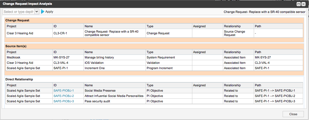Image resolution: width=309 pixels, height=120 pixels.
Task: Focus the 'Select or type depth' field
Action: coord(18,12)
